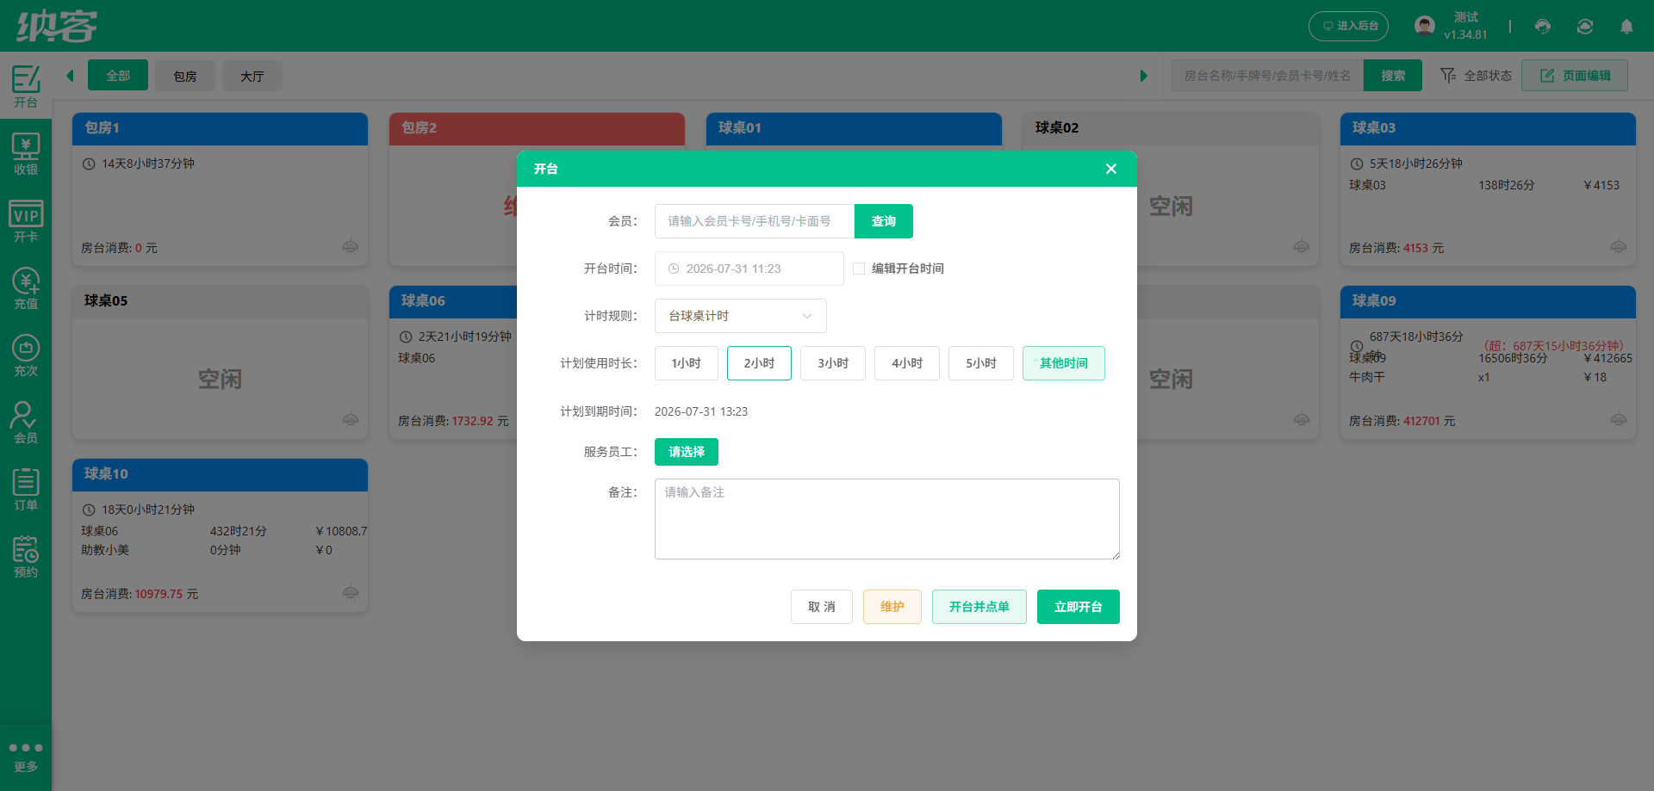The height and width of the screenshot is (791, 1654).
Task: Click the clock icon in 开台时间 field
Action: tap(674, 269)
